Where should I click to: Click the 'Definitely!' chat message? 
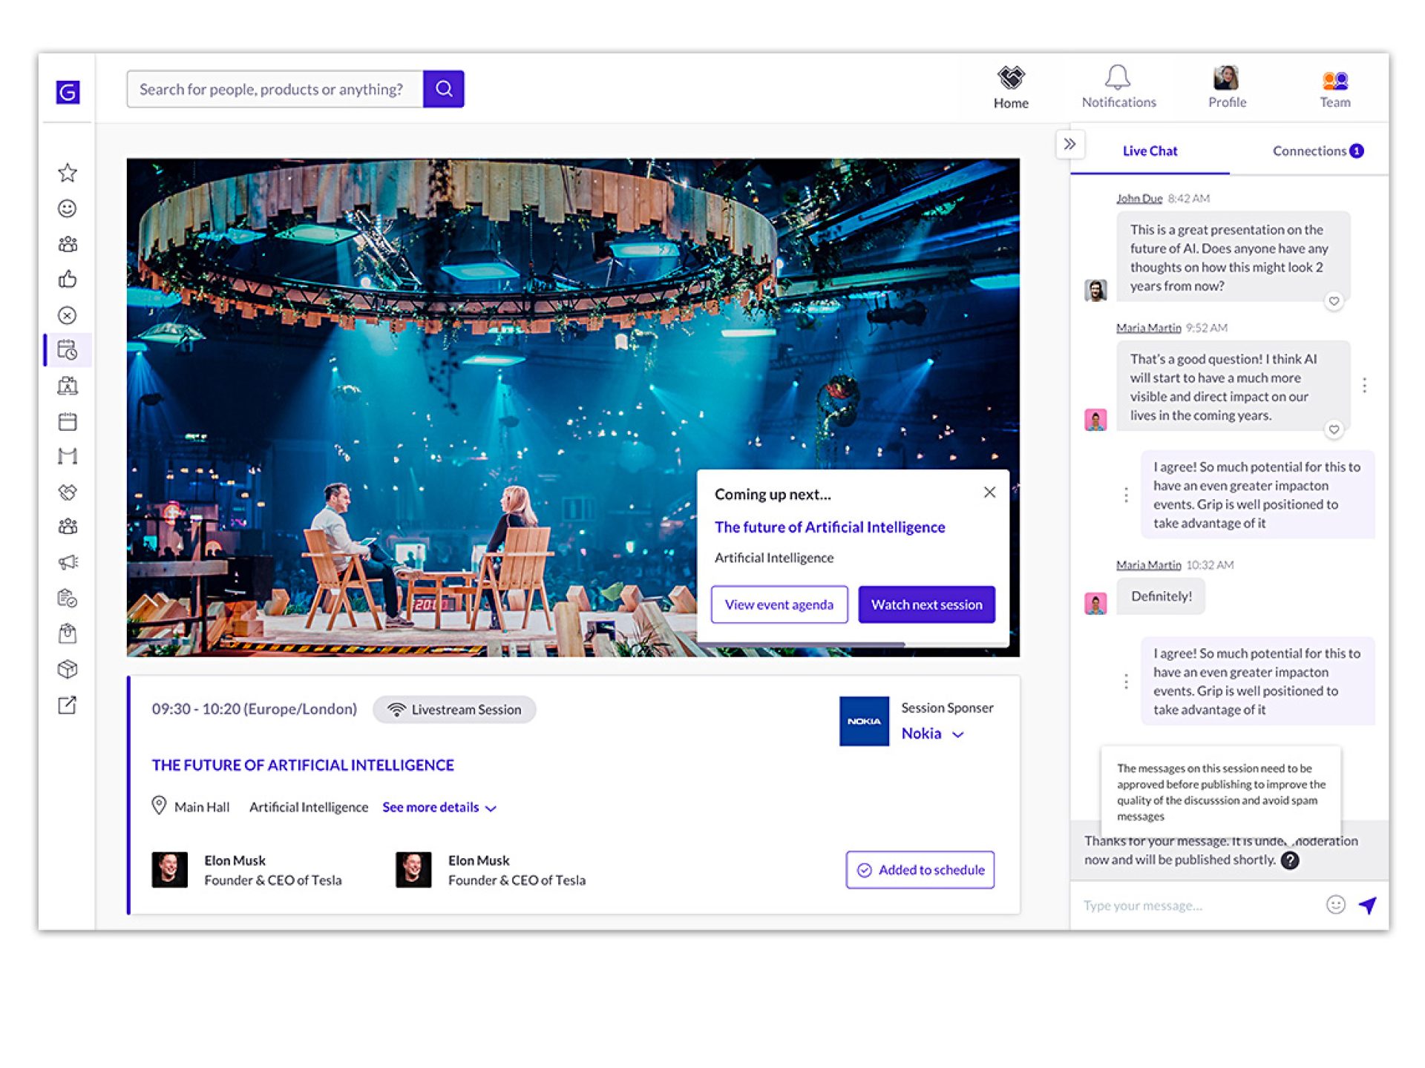[1161, 596]
